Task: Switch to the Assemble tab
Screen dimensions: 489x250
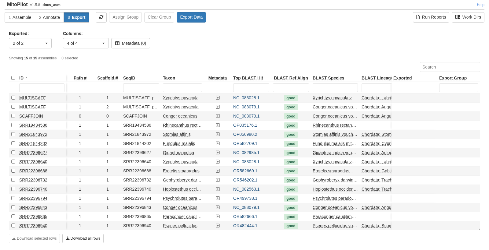Action: [20, 17]
